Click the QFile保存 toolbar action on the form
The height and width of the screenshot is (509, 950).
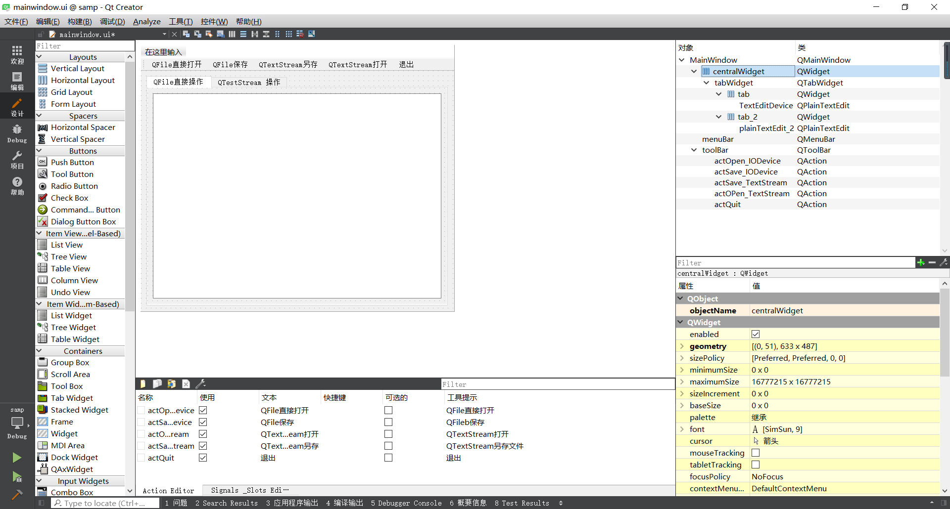pos(230,65)
